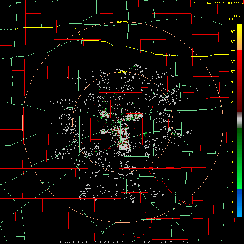244x244 pixels.
Task: Click the 90 value on velocity scale
Action: (x=233, y=32)
